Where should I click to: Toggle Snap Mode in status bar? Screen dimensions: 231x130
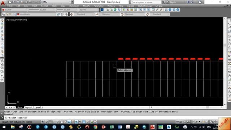pos(47,122)
